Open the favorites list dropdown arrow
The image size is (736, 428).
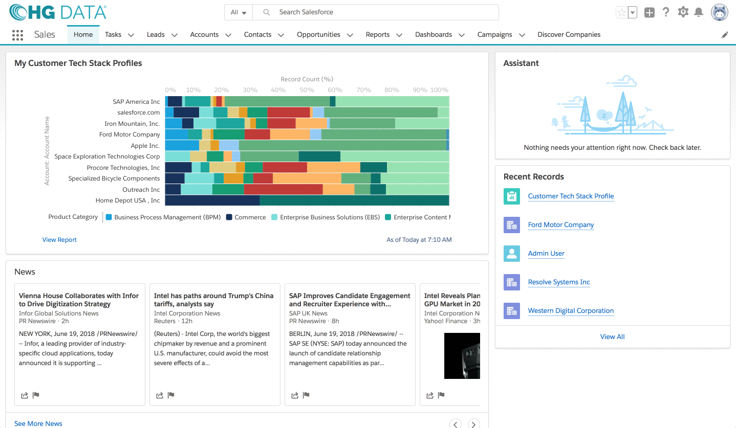[632, 13]
